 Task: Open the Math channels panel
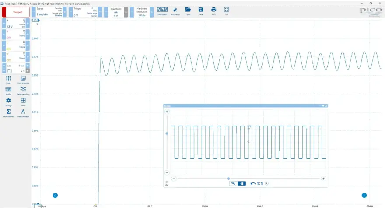8,113
